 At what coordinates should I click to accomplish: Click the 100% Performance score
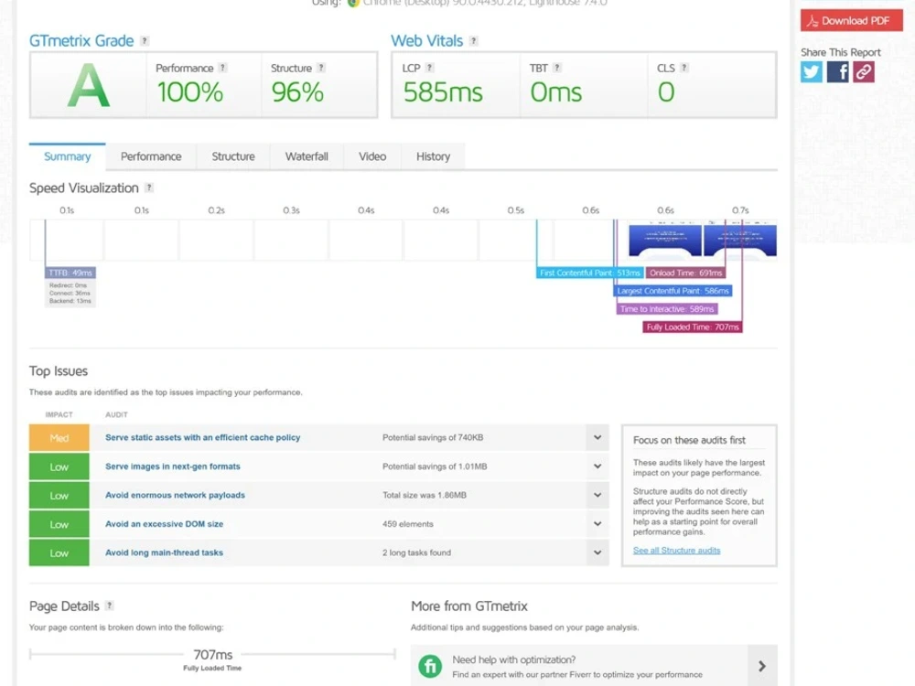(190, 92)
